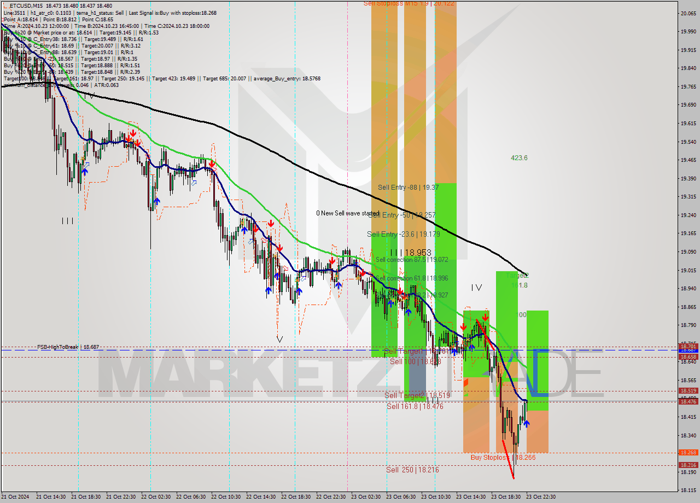
Task: Click the green '423.6' Fibonacci label
Action: [519, 158]
